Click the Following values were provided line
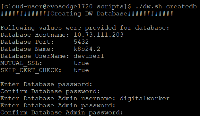The width and height of the screenshot is (200, 116). click(x=85, y=28)
